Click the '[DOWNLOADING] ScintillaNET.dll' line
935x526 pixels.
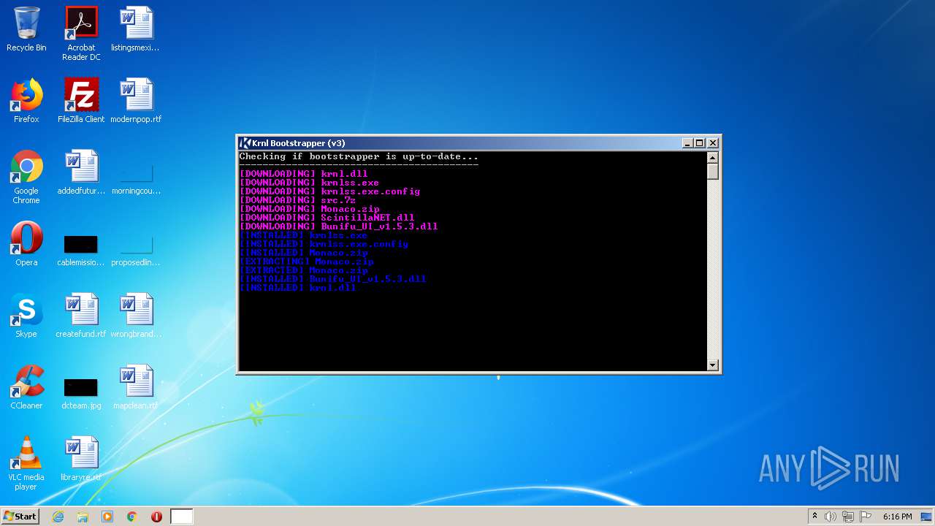(327, 218)
